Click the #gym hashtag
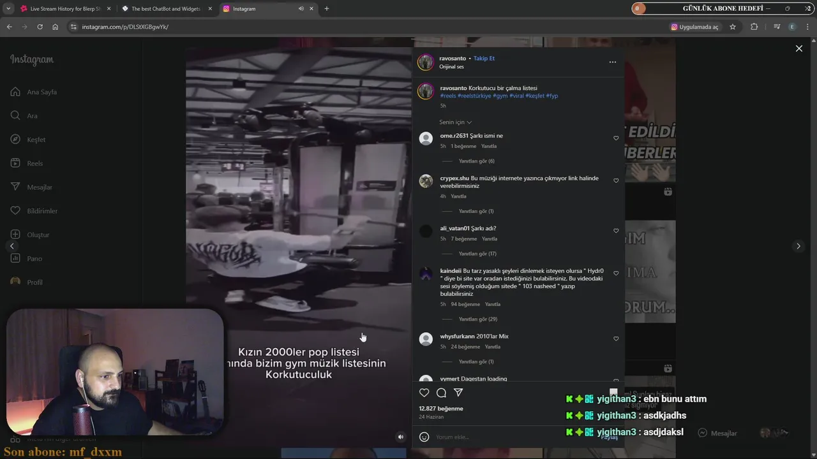 (x=500, y=96)
